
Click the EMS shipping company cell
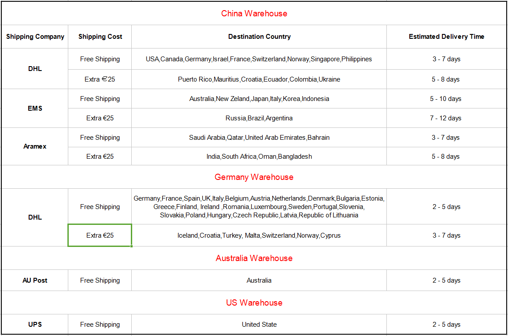click(35, 108)
